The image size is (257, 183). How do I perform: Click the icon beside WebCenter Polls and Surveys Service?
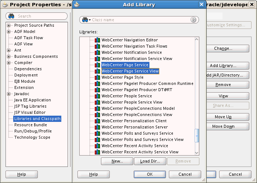click(x=97, y=133)
